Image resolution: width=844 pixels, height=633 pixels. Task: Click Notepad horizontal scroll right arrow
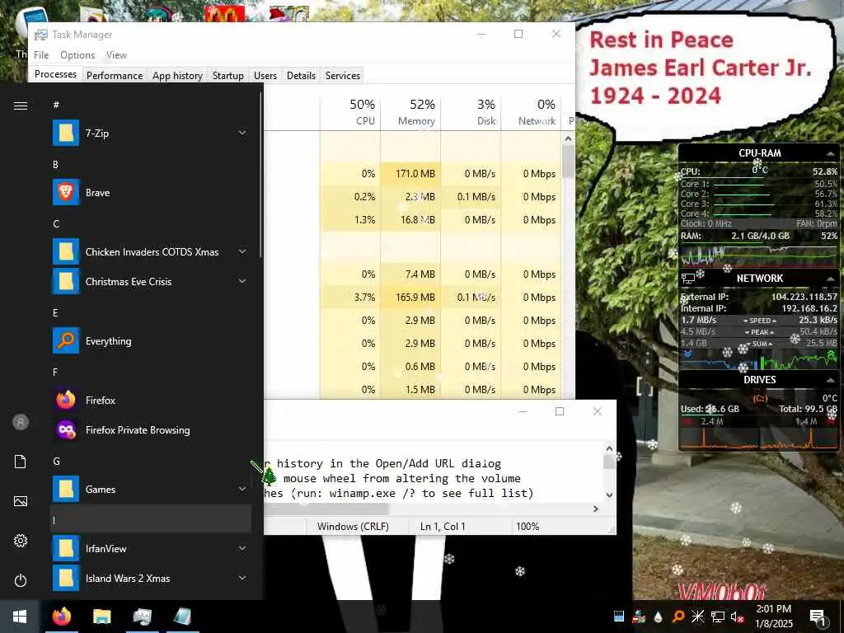(595, 509)
